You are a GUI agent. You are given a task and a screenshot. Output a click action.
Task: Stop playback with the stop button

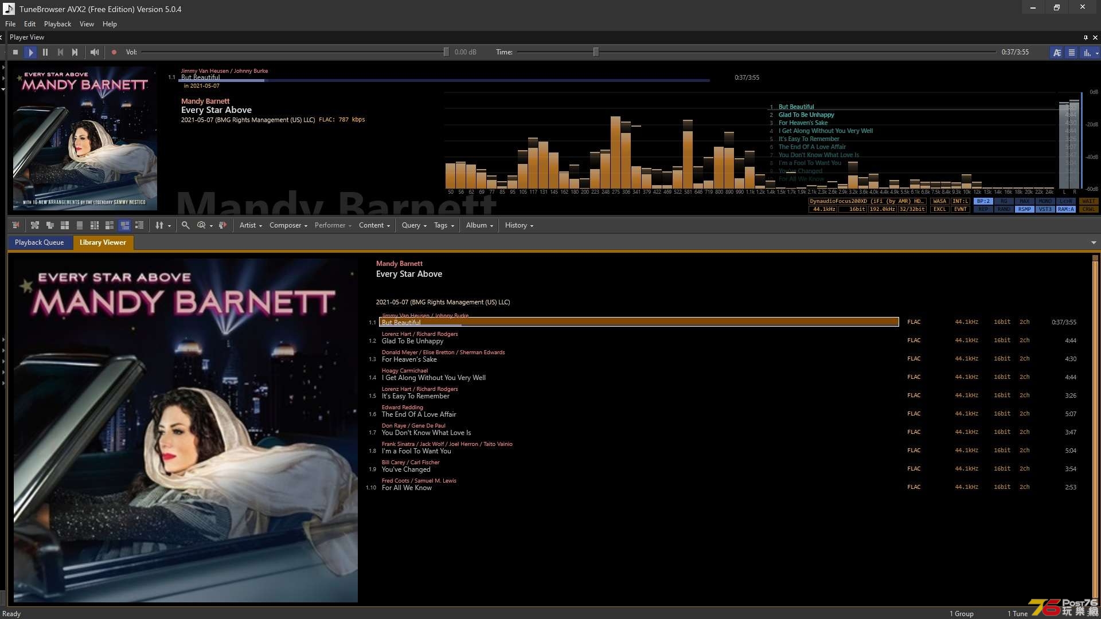[15, 52]
